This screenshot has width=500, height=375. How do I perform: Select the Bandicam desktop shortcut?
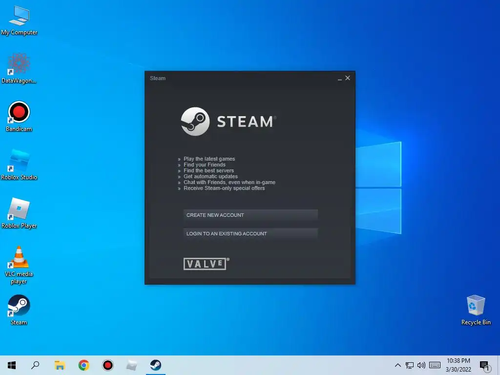click(x=19, y=116)
